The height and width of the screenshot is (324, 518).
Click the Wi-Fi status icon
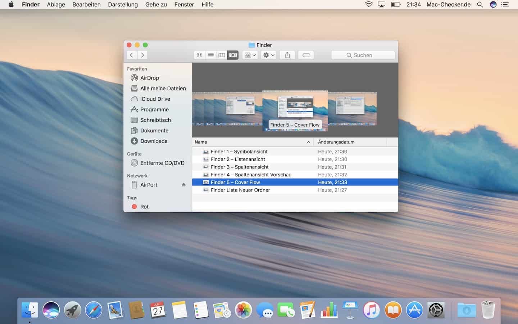coord(369,4)
